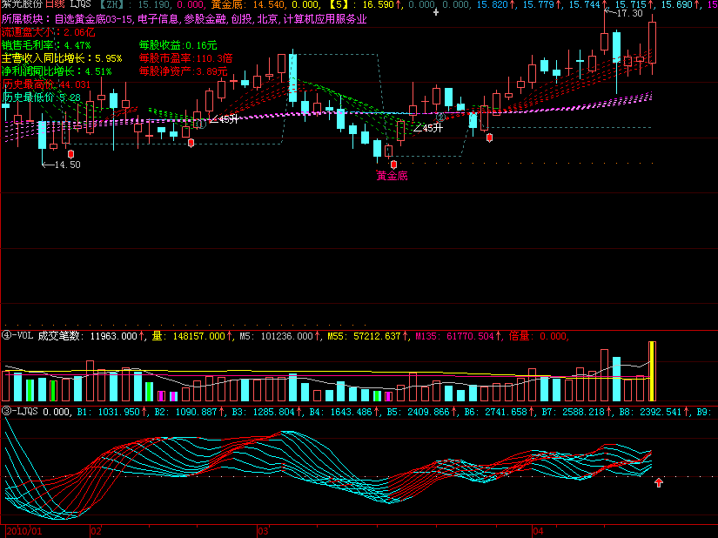Screen dimensions: 718x538
Task: Click the circled marker left of first 45升
Action: [199, 124]
